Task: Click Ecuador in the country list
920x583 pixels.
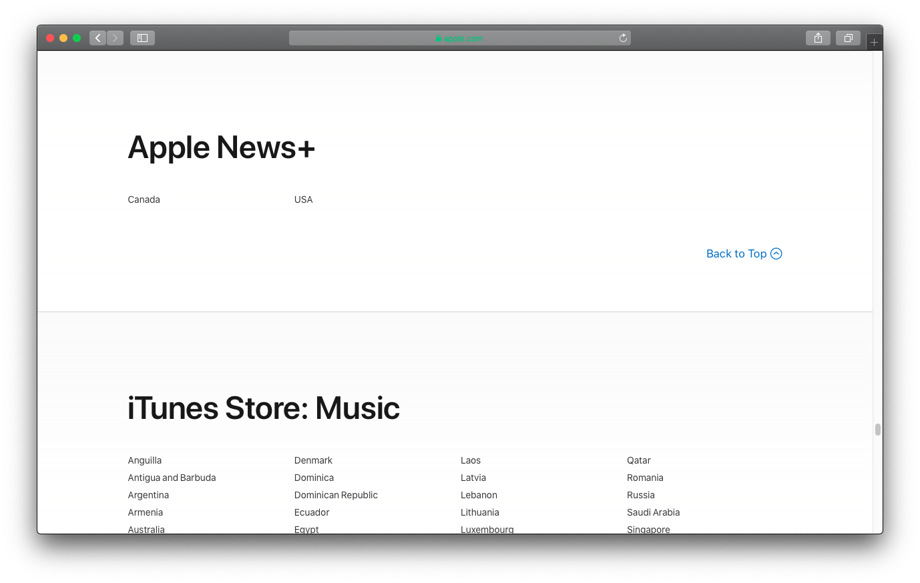Action: coord(312,512)
